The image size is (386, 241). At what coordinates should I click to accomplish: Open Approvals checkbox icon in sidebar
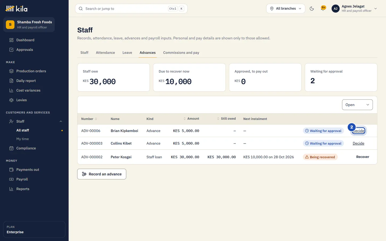pos(11,50)
